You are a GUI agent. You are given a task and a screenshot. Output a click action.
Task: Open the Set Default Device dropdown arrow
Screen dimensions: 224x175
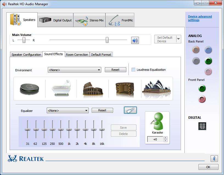click(x=178, y=39)
